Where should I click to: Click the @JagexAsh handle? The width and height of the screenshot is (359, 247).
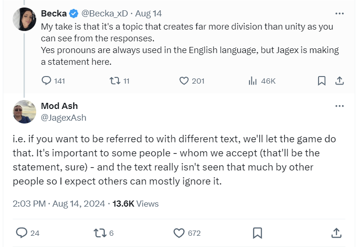click(x=63, y=117)
